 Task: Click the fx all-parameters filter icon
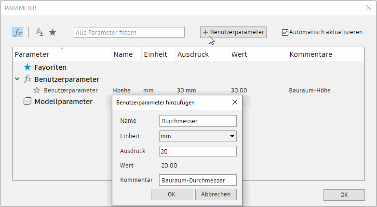pyautogui.click(x=18, y=32)
